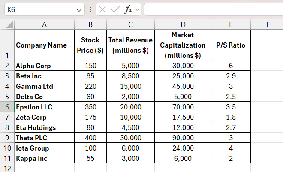Click Iota Group P/S ratio 4

[231, 148]
